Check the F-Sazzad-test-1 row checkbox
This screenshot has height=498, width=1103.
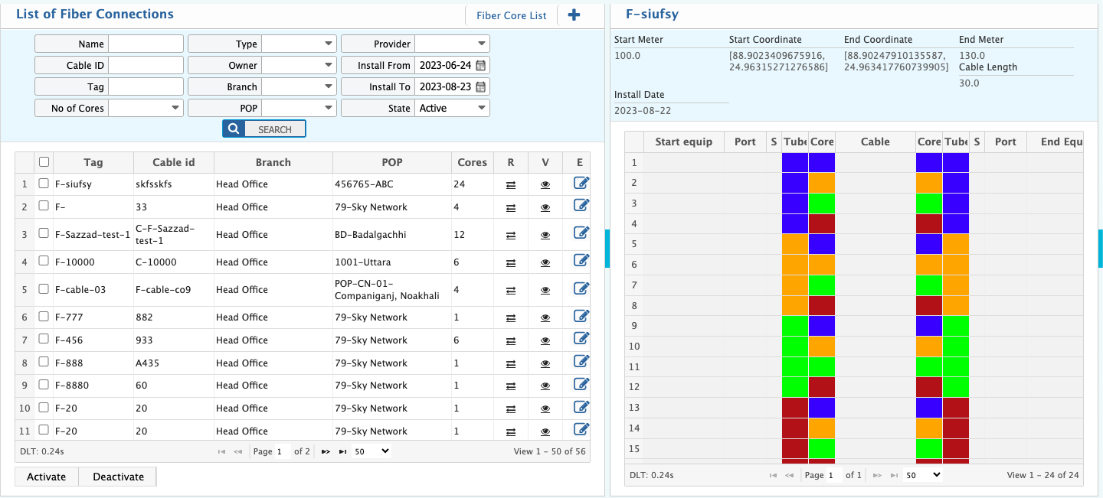(x=44, y=233)
